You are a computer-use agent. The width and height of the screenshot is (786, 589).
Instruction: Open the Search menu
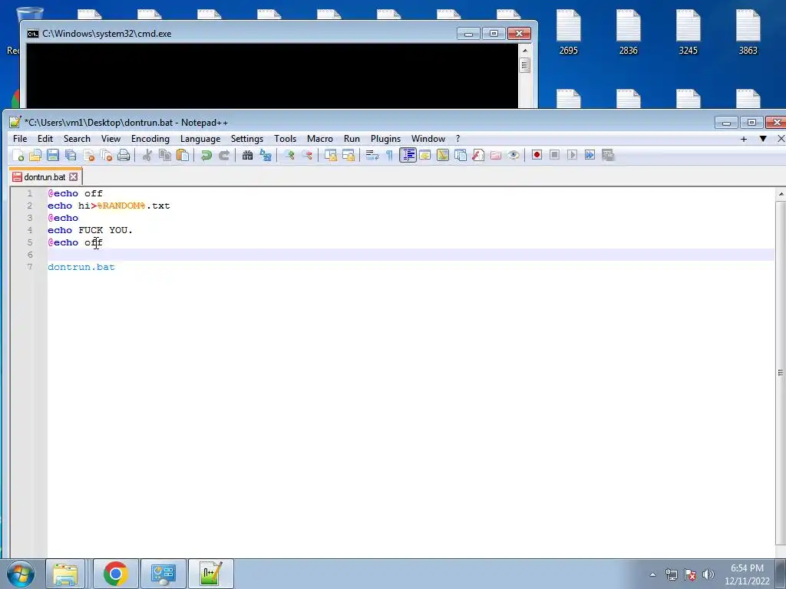(77, 139)
